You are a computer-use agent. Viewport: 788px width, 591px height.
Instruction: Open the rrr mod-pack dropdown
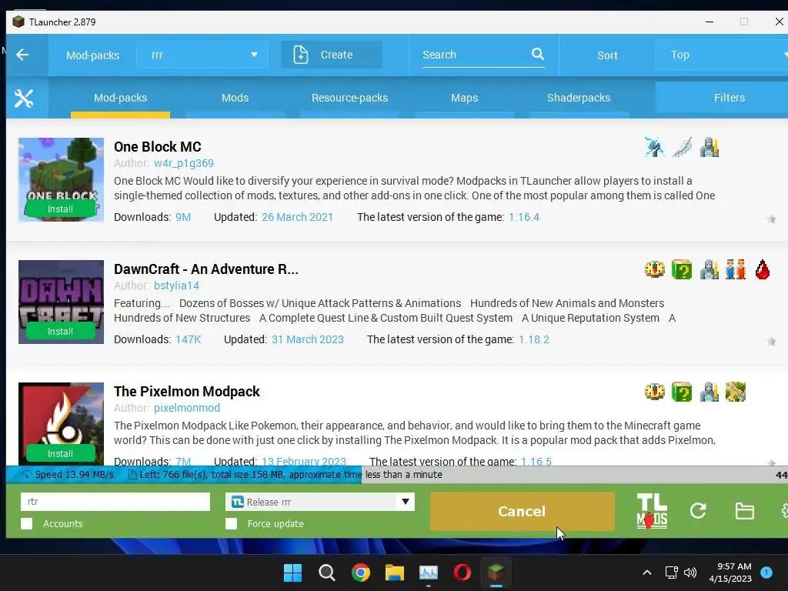pos(202,55)
